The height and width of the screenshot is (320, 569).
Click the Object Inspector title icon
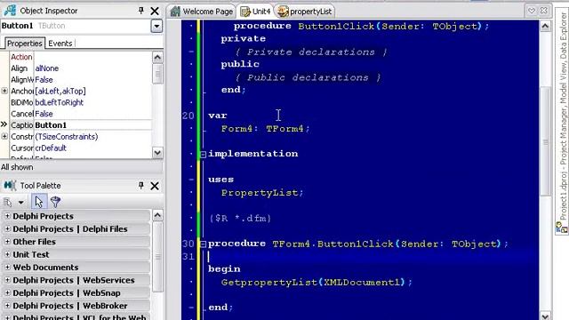coord(10,11)
